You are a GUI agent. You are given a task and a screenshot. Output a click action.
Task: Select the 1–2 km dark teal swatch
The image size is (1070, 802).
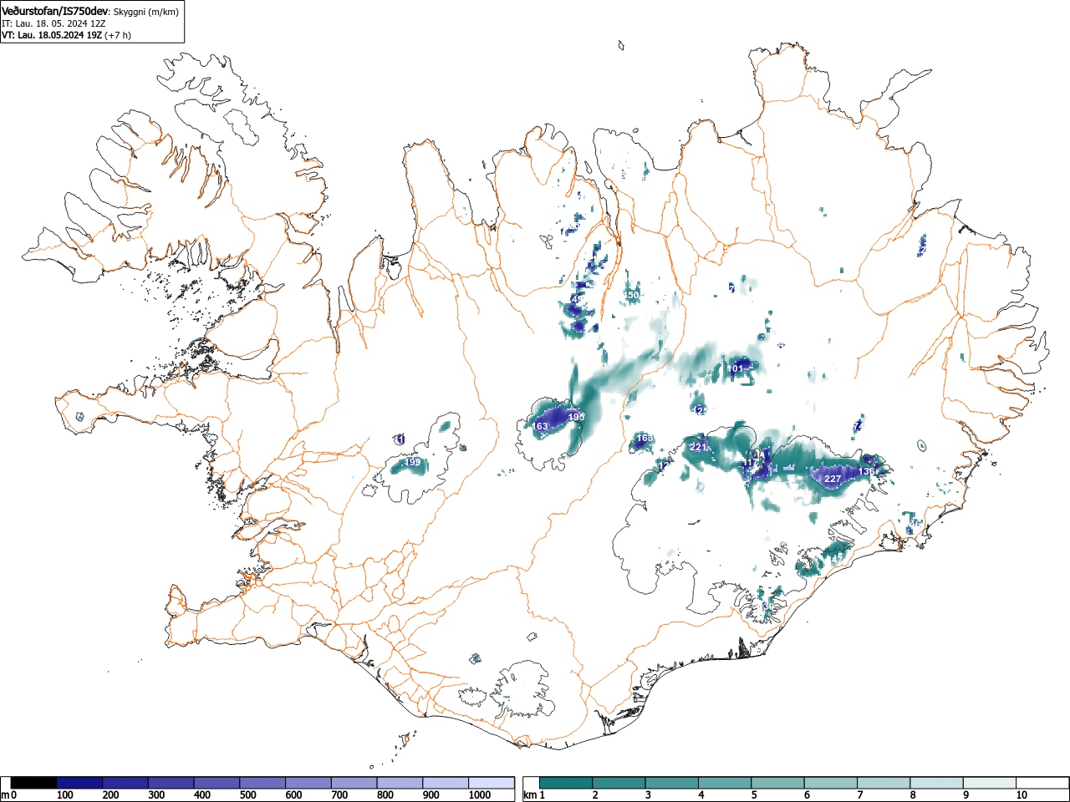pos(566,783)
